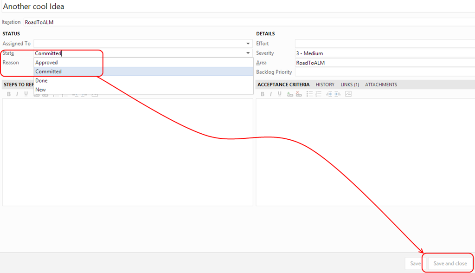Viewport: 475px width, 273px height.
Task: Insert image in Acceptance Criteria editor
Action: [x=348, y=94]
